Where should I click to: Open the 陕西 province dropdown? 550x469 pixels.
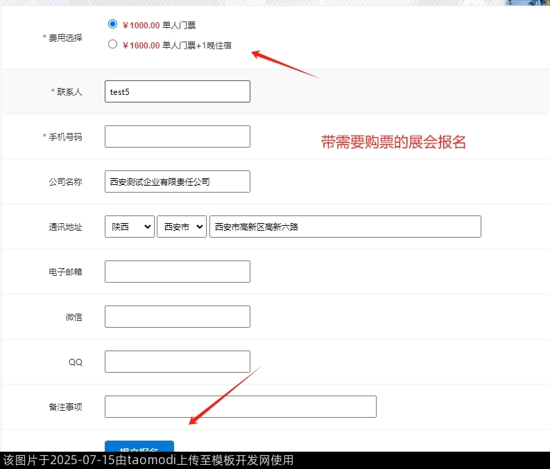pyautogui.click(x=129, y=227)
